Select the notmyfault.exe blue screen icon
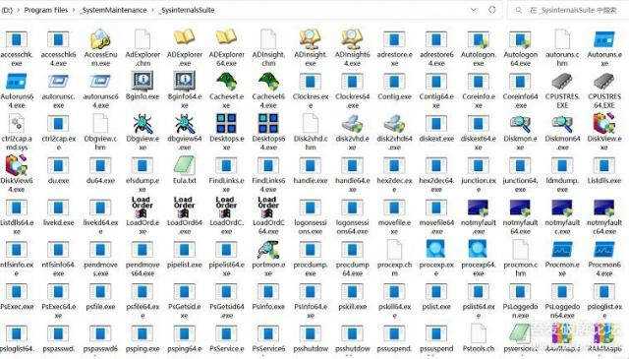Screen dimensions: 629x359 (x=479, y=208)
